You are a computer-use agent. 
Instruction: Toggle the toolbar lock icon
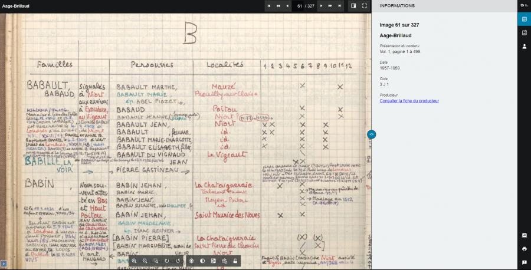click(x=235, y=261)
